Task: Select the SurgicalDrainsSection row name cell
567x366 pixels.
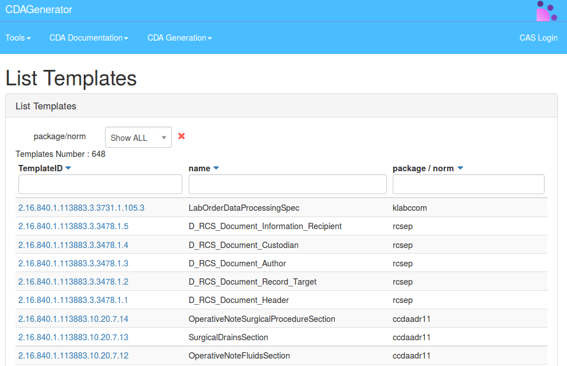Action: click(x=228, y=337)
